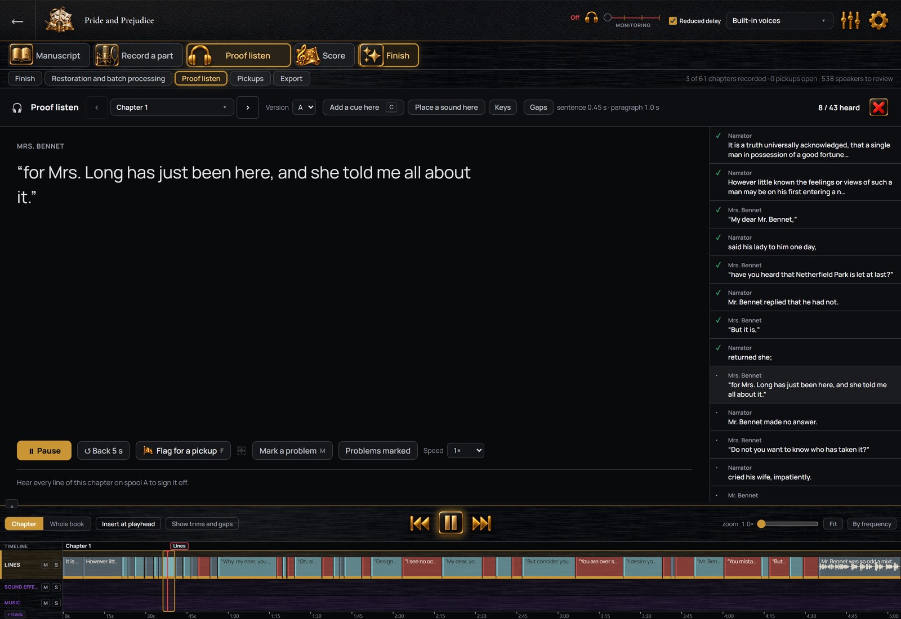Mute the Music track
The height and width of the screenshot is (619, 901).
pyautogui.click(x=46, y=603)
